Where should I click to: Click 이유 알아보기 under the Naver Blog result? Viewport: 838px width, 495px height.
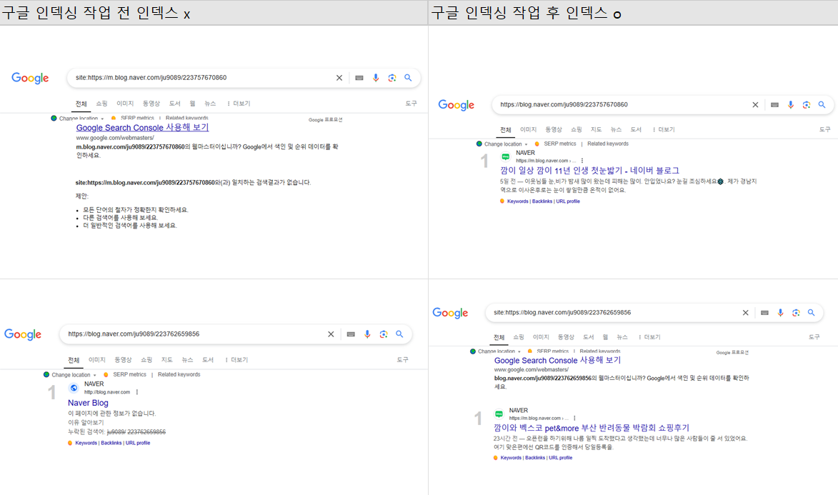(86, 422)
